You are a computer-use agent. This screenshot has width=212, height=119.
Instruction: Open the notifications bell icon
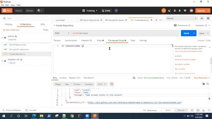180,11
